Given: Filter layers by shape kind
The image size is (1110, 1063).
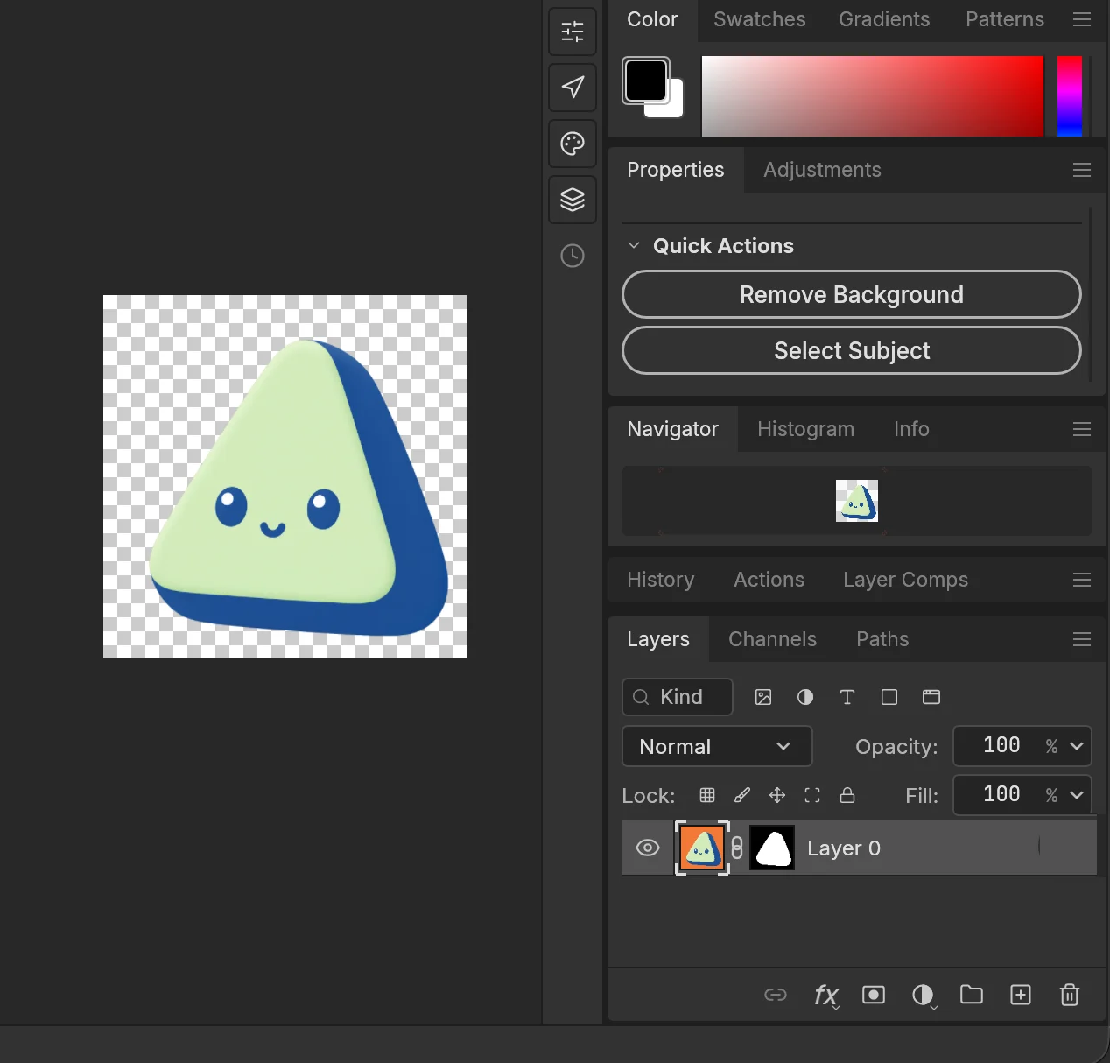Looking at the screenshot, I should coord(889,697).
